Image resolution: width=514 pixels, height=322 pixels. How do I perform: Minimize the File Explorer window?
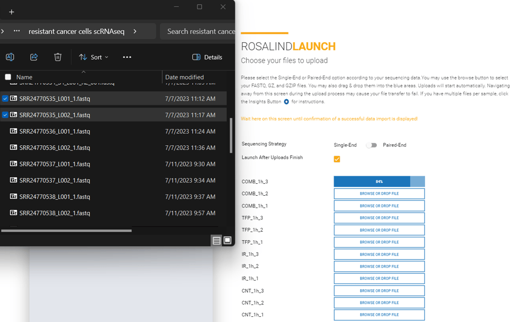176,7
